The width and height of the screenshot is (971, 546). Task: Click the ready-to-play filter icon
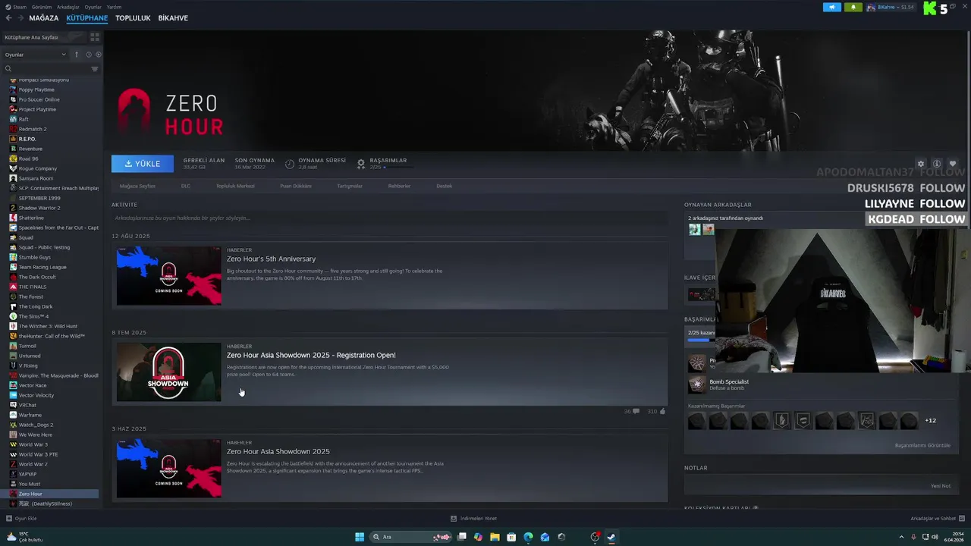(99, 55)
